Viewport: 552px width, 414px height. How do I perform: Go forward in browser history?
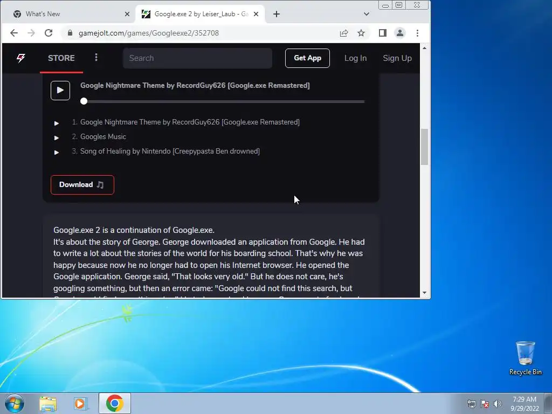click(31, 33)
